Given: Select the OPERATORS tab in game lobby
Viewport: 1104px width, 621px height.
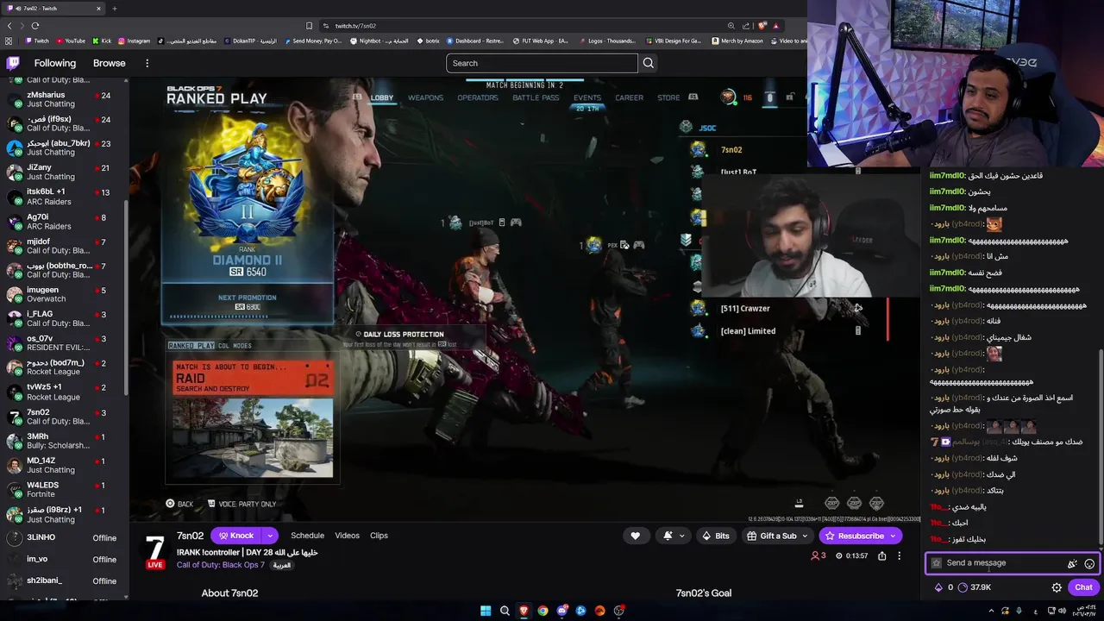Looking at the screenshot, I should click(x=478, y=98).
